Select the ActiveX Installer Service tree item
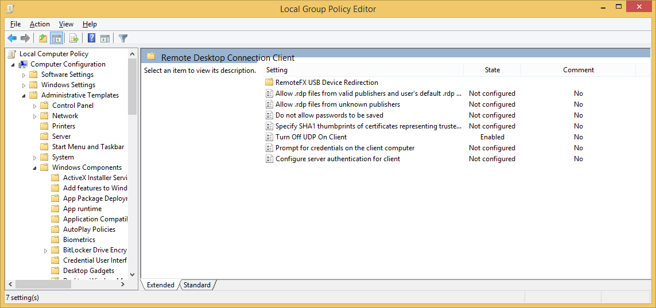656x308 pixels. (95, 178)
